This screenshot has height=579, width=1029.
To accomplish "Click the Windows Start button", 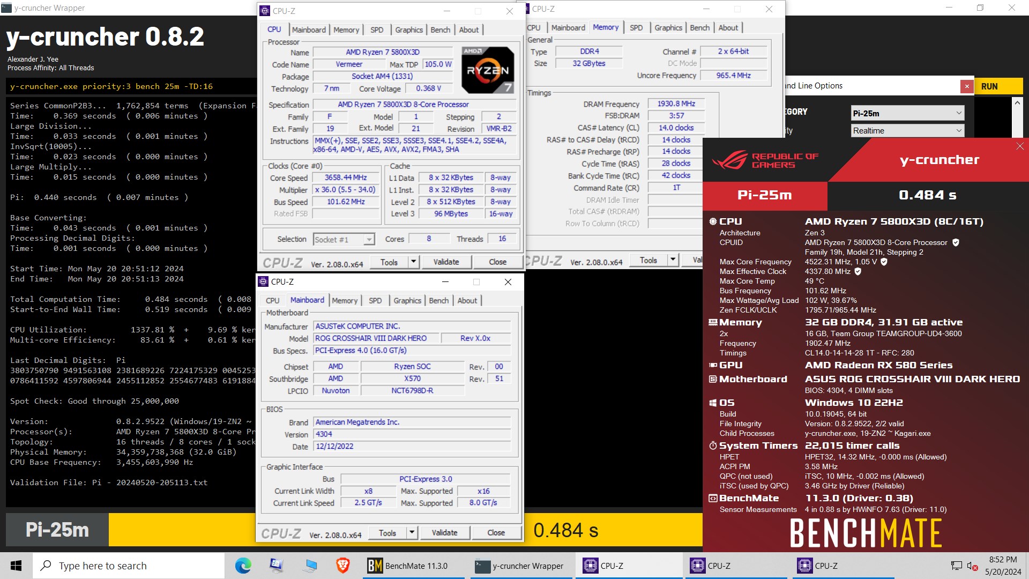I will (16, 566).
